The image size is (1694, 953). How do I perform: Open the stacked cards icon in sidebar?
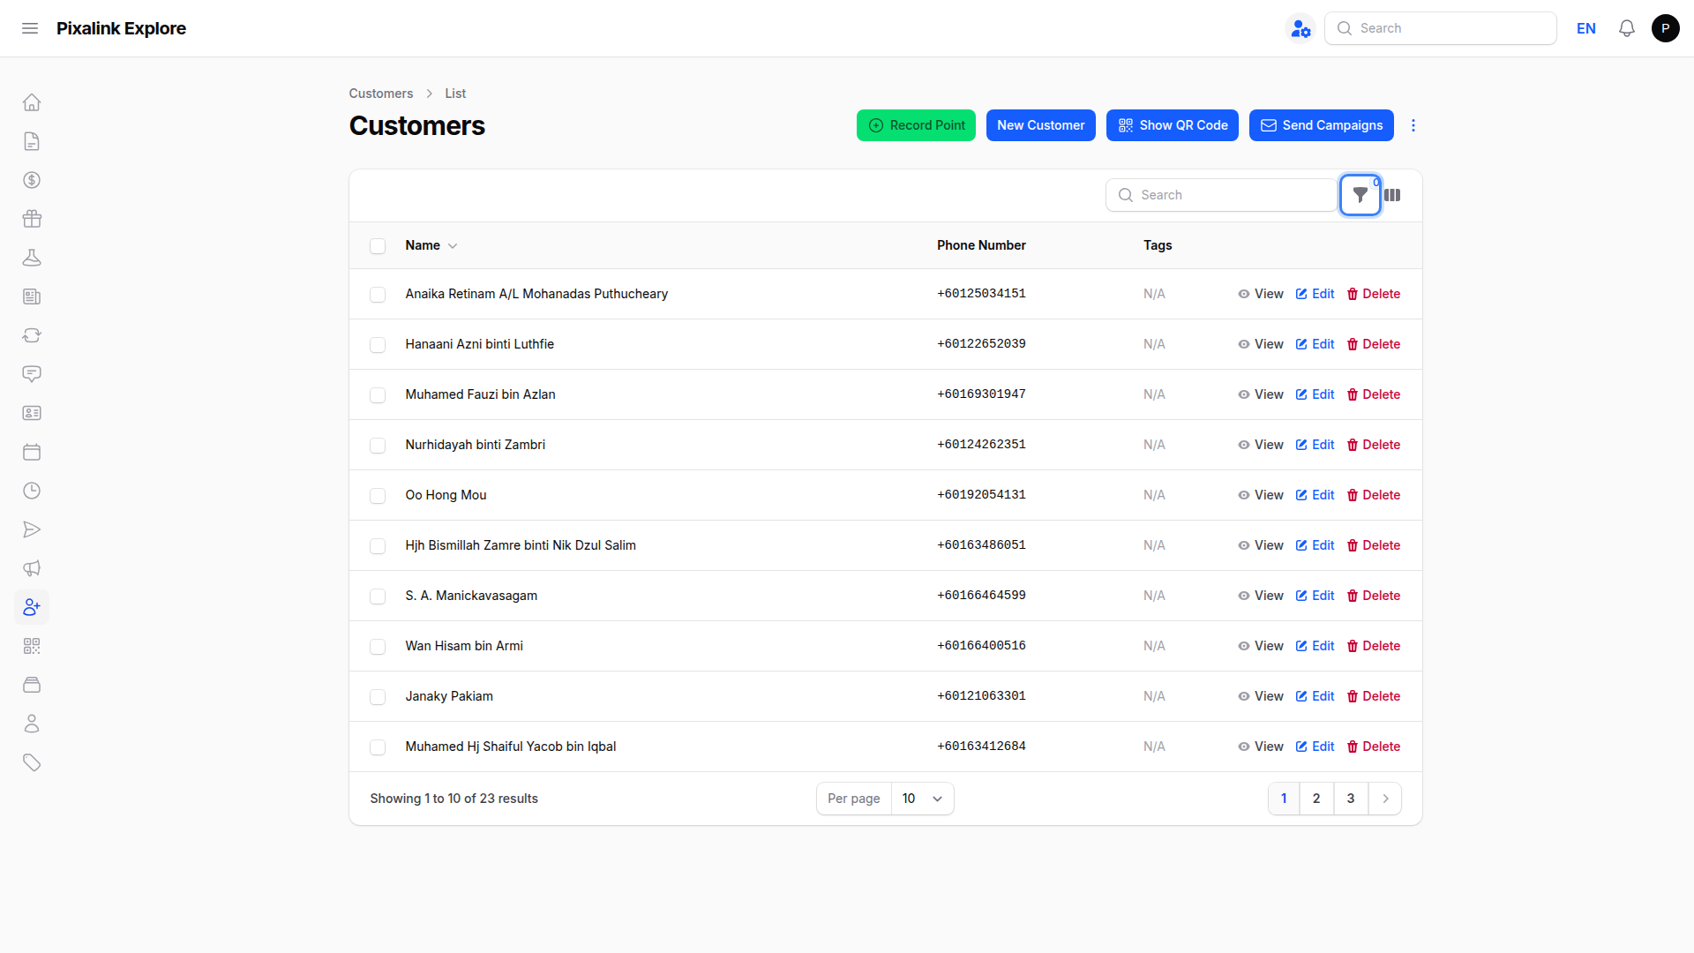pyautogui.click(x=32, y=685)
